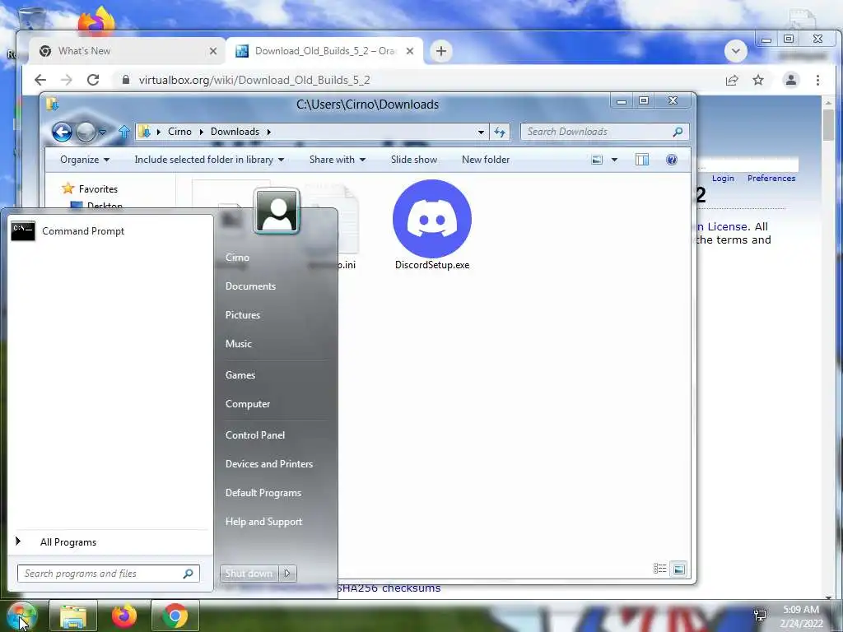Click Cirno in the Explorer breadcrumb

point(179,132)
